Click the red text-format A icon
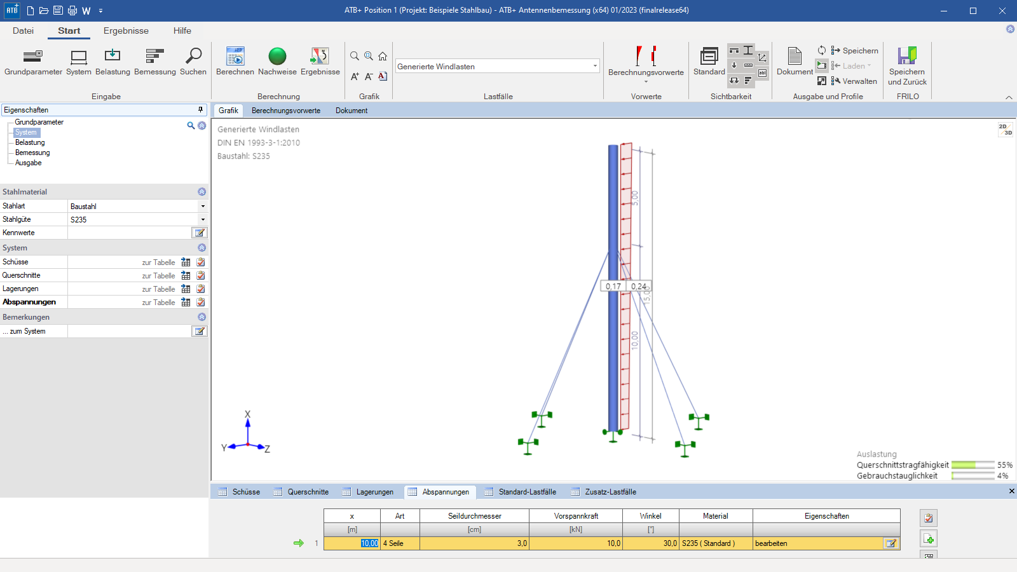 (383, 76)
